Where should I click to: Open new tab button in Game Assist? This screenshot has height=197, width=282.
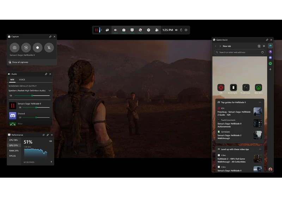click(259, 46)
